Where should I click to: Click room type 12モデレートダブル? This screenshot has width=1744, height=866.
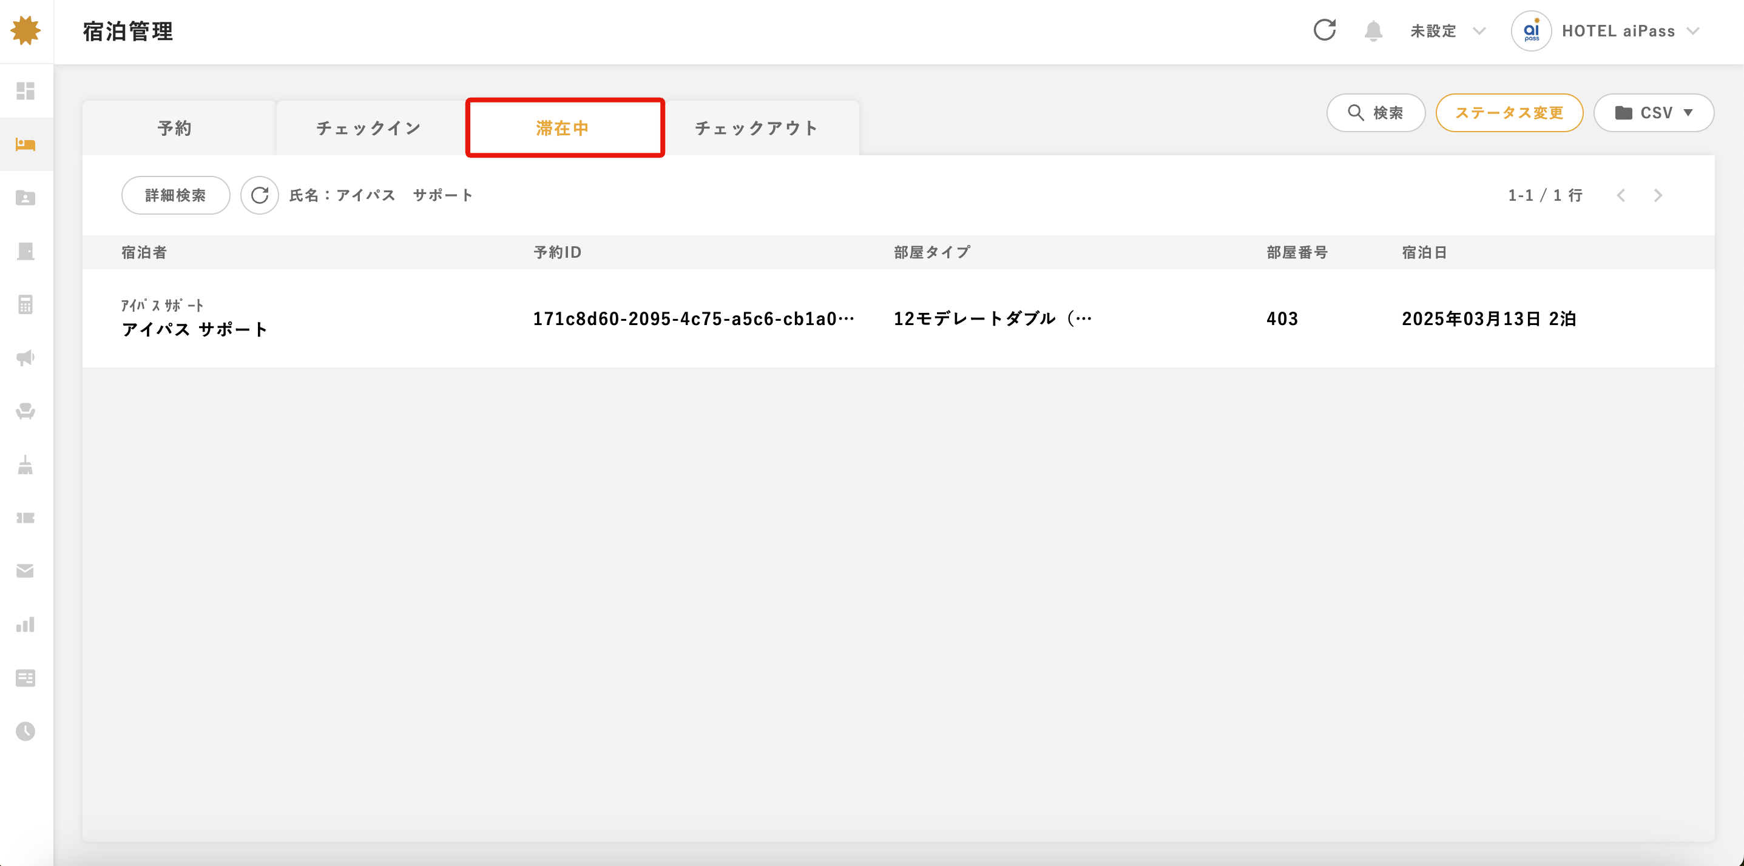pyautogui.click(x=993, y=318)
